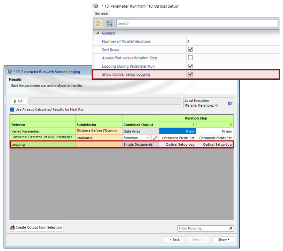Toggle Use Already Calculated Results for Next Run
283x251 pixels.
click(12, 109)
